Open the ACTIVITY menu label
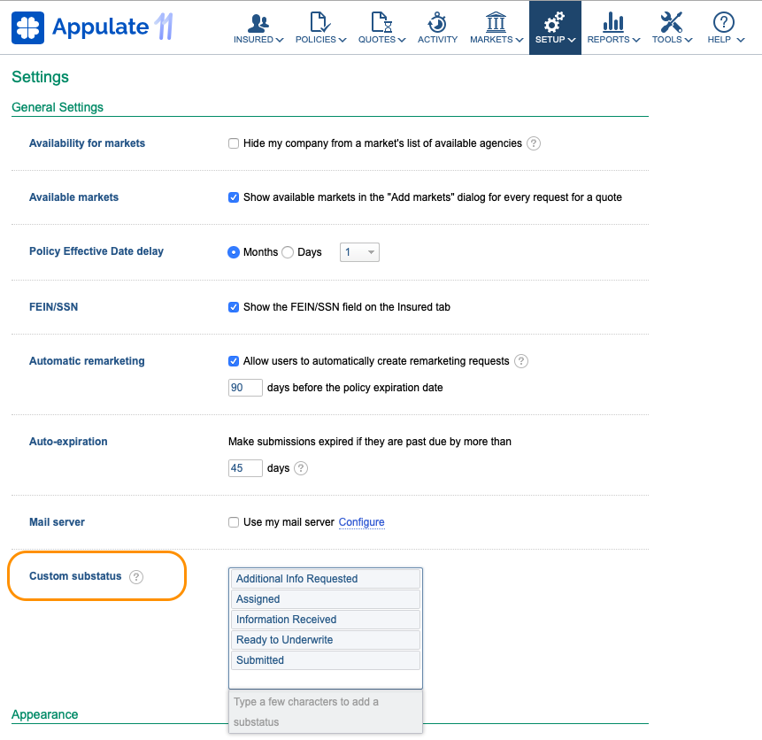 (x=437, y=39)
